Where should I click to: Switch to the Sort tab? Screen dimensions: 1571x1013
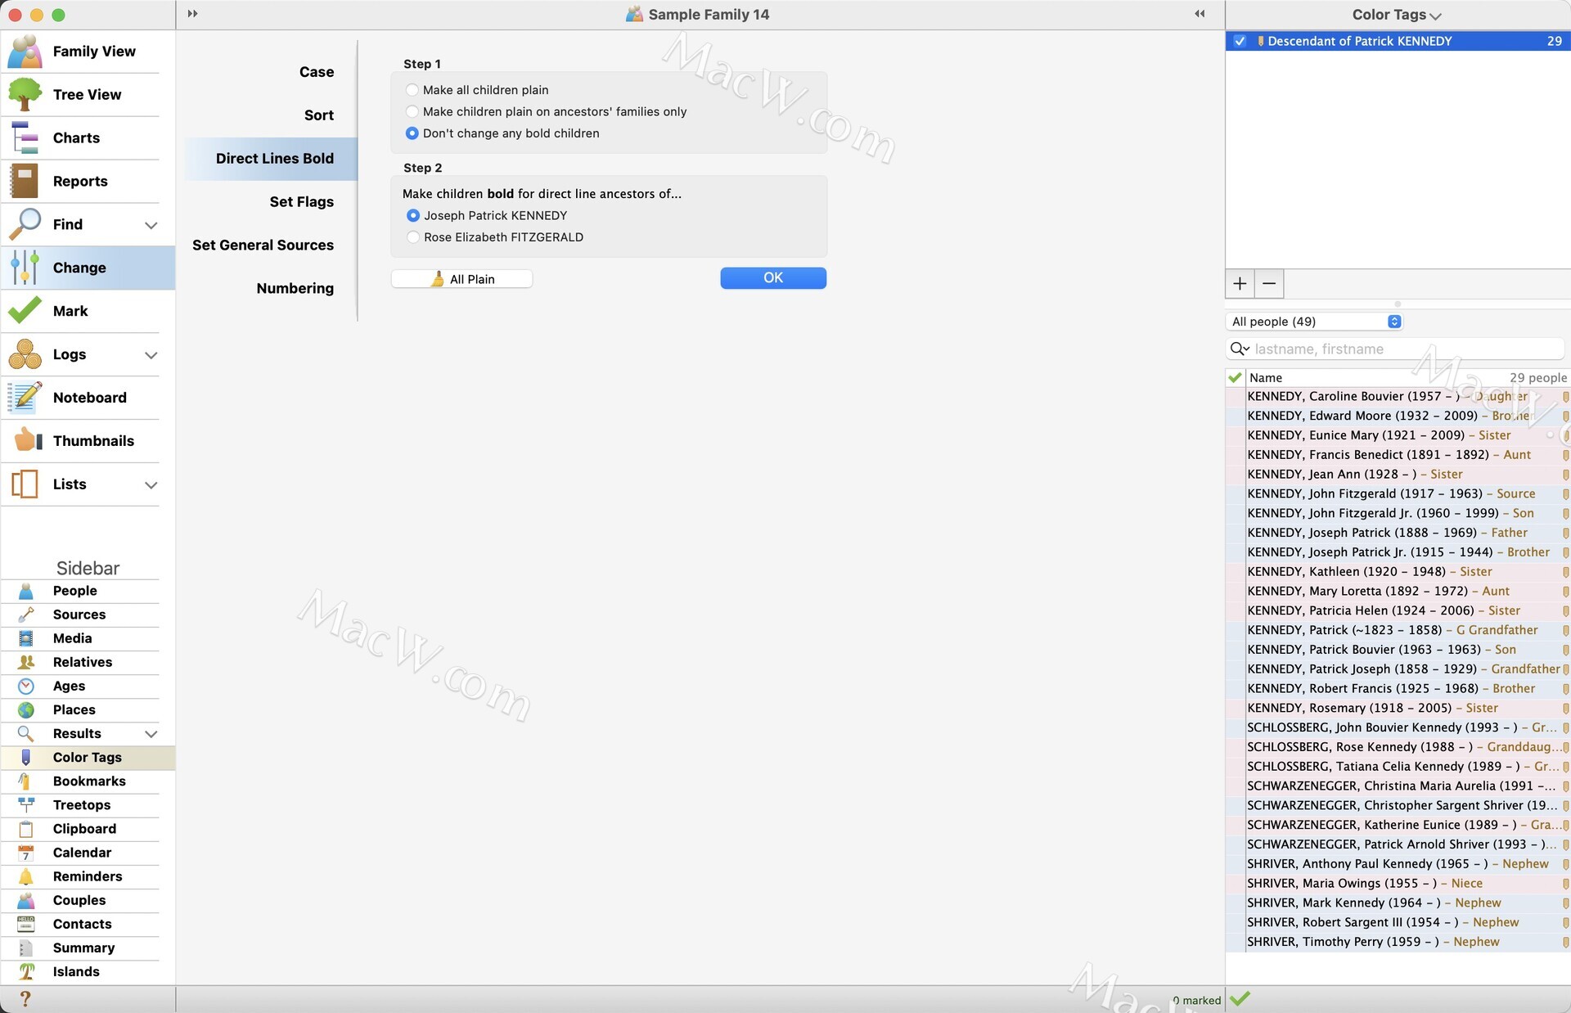[319, 115]
